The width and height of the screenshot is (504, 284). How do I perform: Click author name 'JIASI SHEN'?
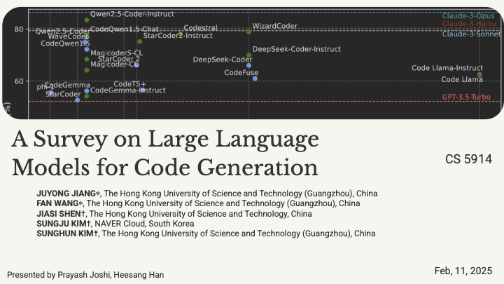tap(59, 214)
